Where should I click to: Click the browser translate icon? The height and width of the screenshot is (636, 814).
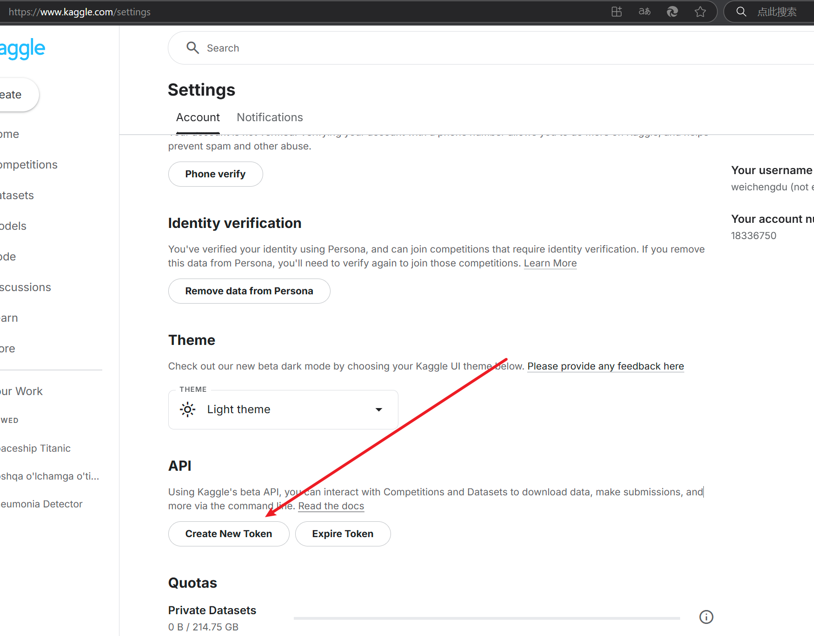coord(644,12)
